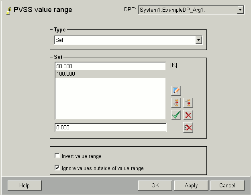Click the Cancel button
Screen dimensions: 251x195
coord(227,185)
